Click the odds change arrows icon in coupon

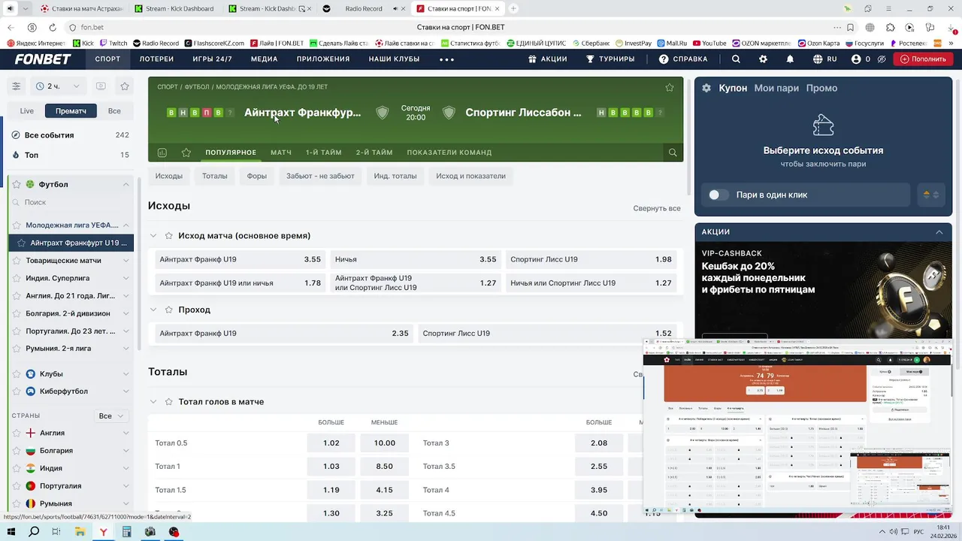coord(932,195)
